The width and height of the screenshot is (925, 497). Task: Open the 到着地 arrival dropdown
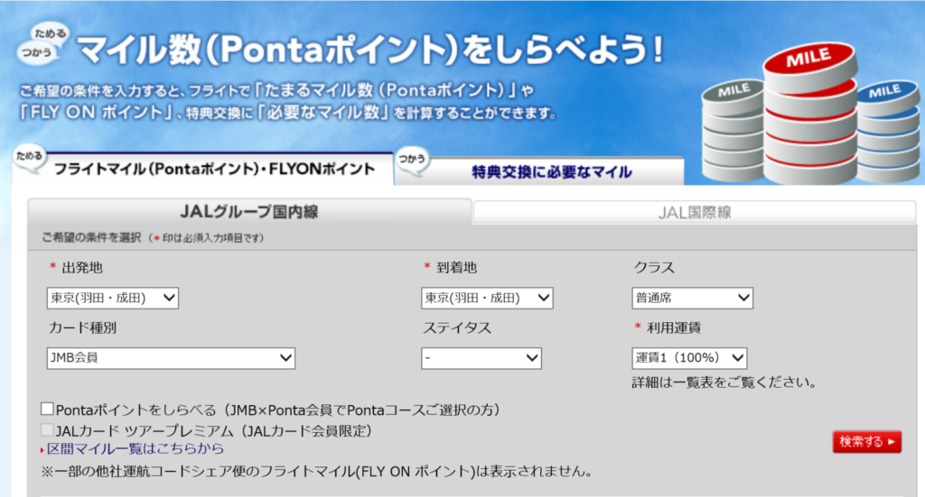(487, 298)
